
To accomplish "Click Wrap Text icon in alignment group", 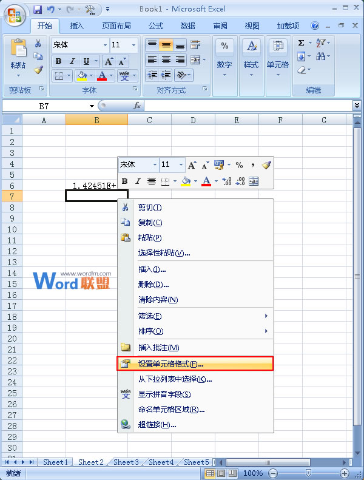I will click(x=195, y=45).
